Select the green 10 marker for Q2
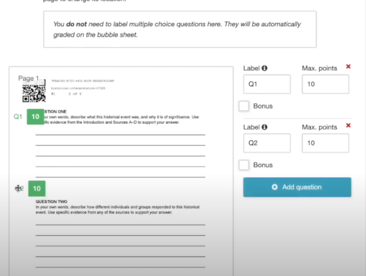Screen dimensions: 366x276 pos(37,188)
